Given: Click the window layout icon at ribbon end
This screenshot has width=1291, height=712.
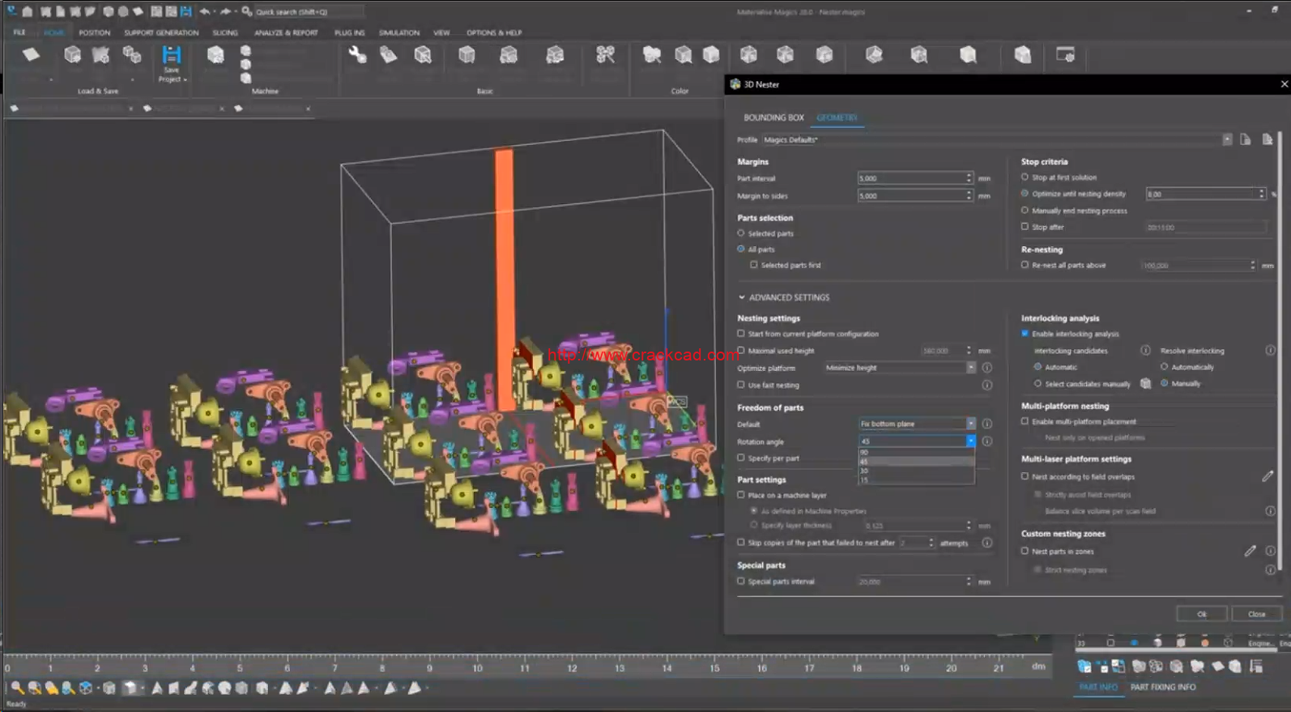Looking at the screenshot, I should pyautogui.click(x=1065, y=54).
